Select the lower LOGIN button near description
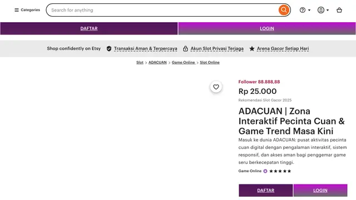Image resolution: width=356 pixels, height=200 pixels. [x=320, y=191]
